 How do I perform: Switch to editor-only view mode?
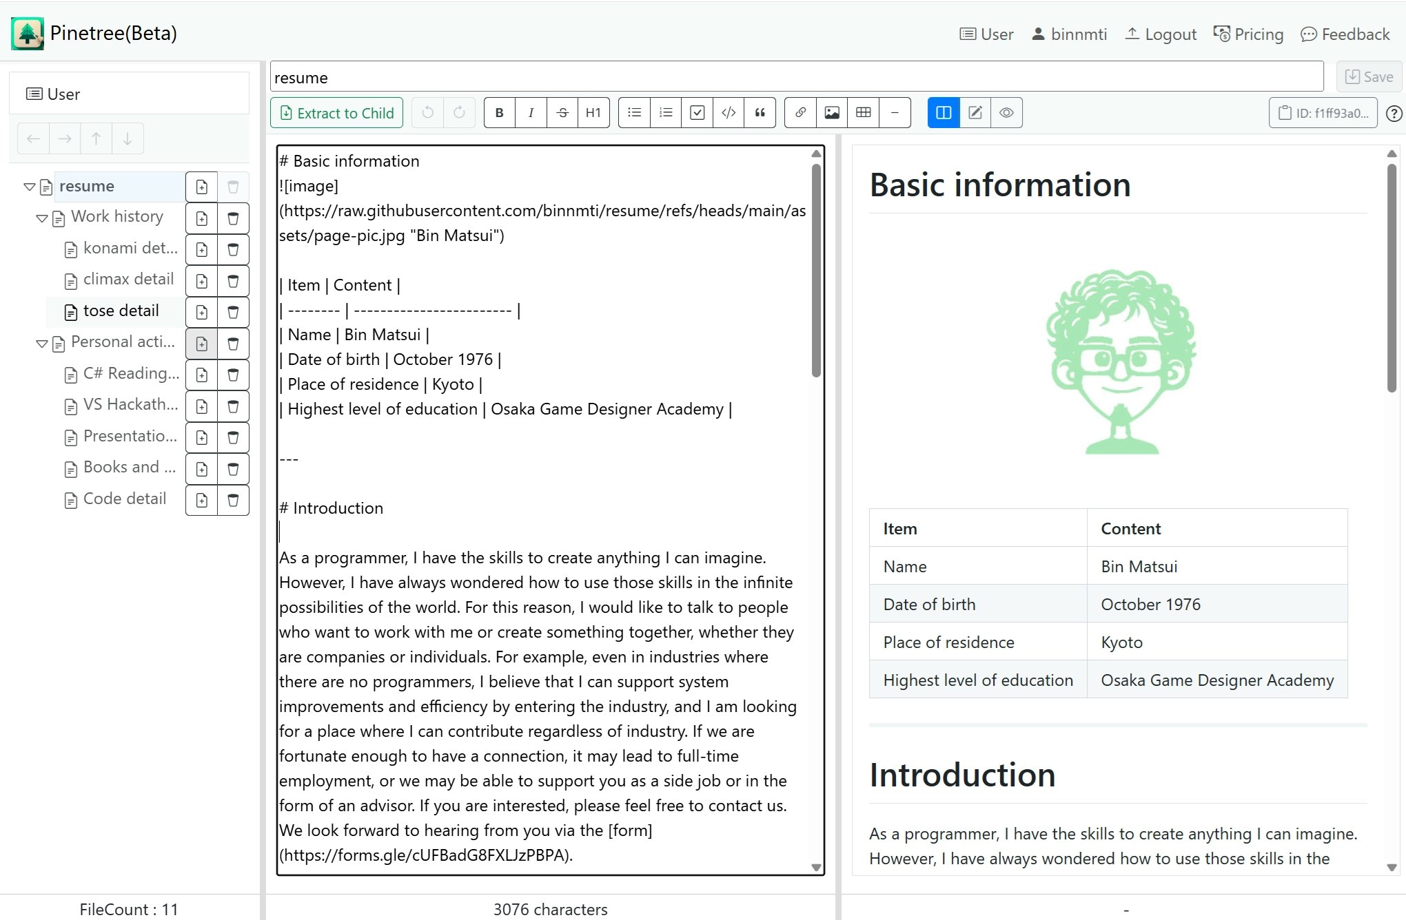click(975, 112)
